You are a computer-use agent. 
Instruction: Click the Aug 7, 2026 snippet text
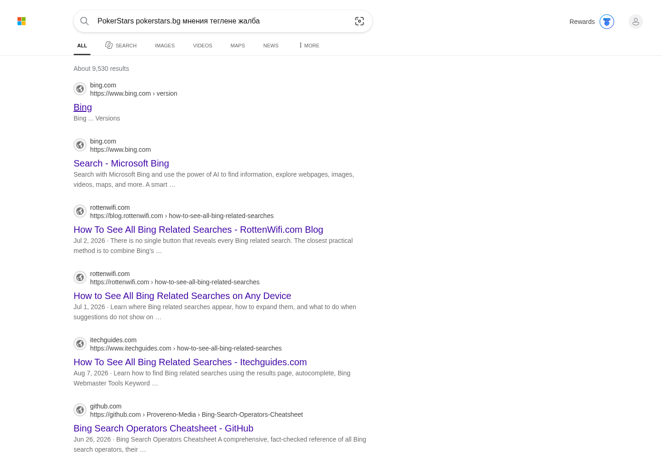pyautogui.click(x=212, y=378)
